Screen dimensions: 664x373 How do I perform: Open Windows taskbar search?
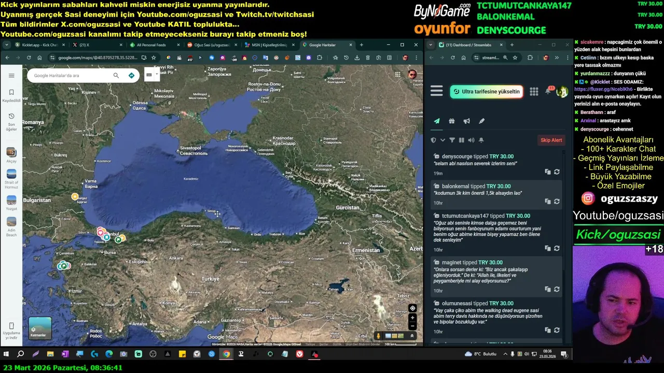coord(21,354)
